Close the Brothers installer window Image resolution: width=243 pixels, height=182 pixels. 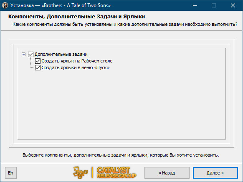point(233,5)
